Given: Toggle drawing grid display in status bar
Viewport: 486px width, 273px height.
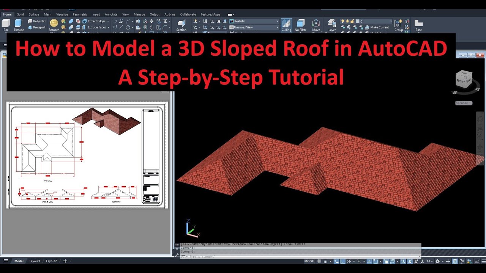Looking at the screenshot, I should point(319,261).
